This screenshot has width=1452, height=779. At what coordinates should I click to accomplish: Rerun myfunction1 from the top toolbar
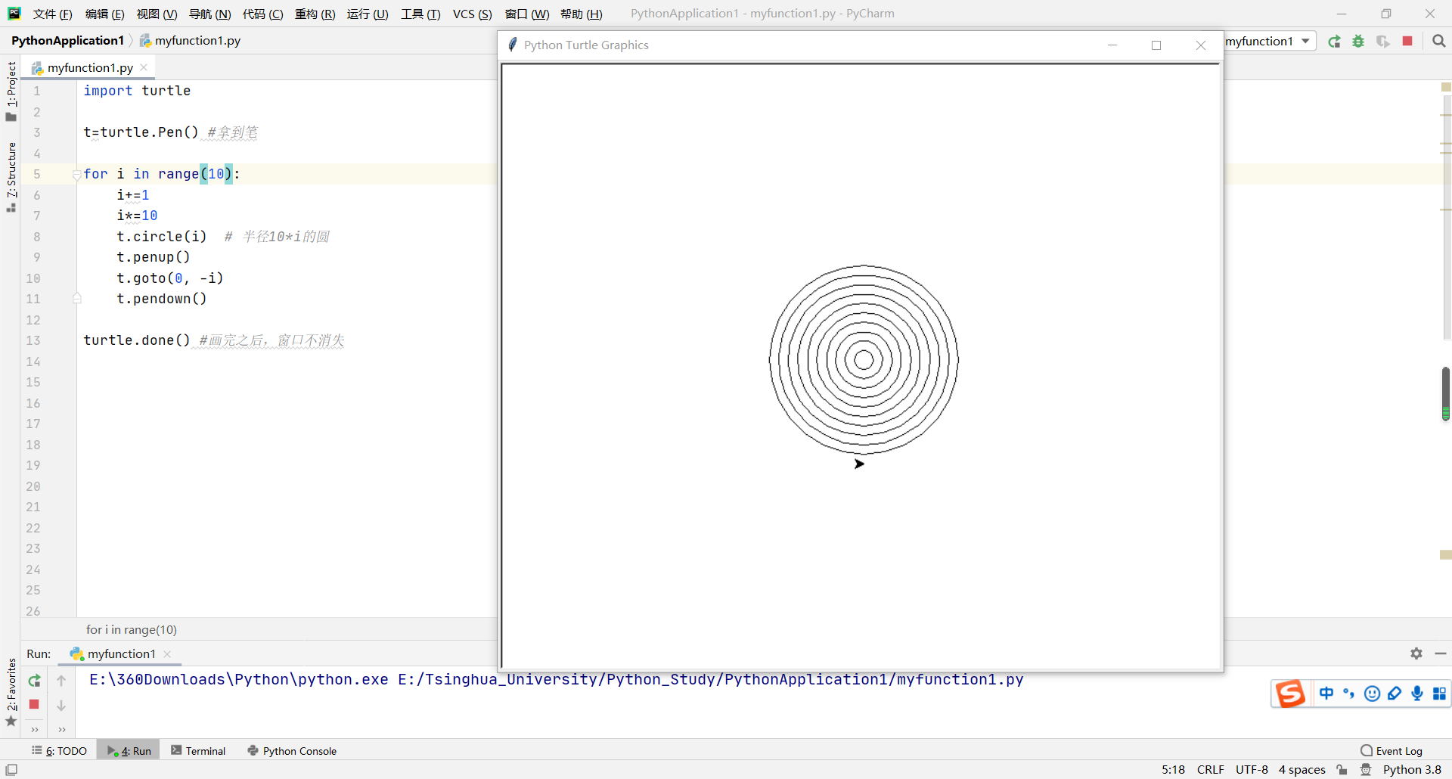click(1335, 42)
